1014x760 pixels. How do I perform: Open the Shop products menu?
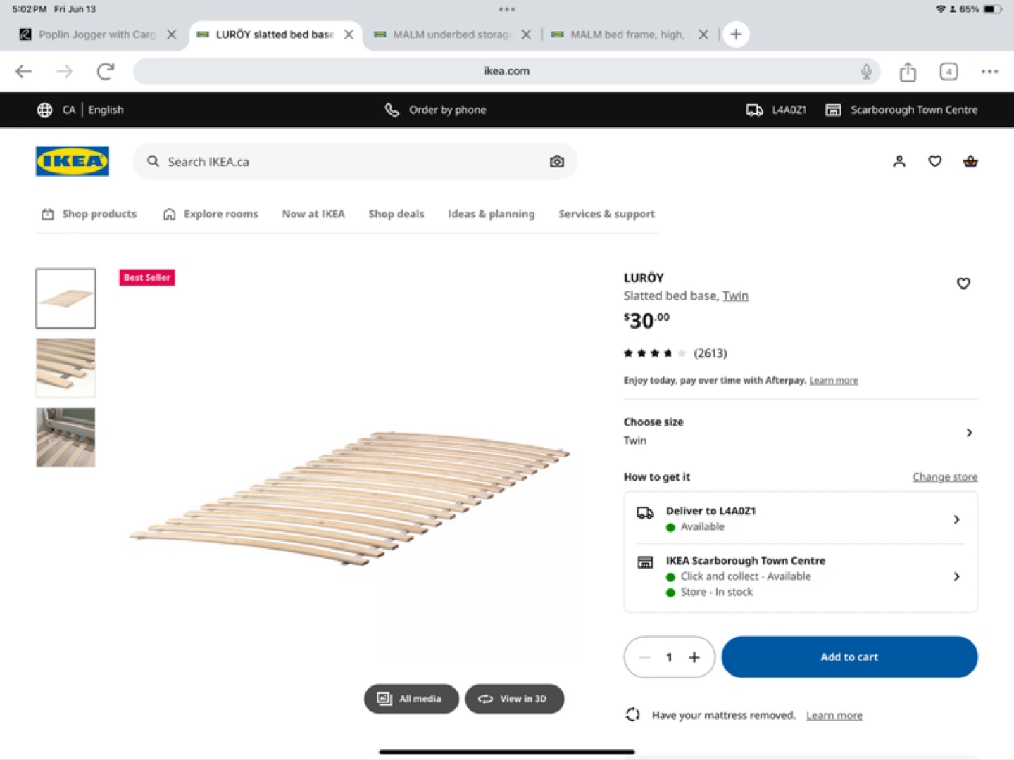[x=89, y=214]
